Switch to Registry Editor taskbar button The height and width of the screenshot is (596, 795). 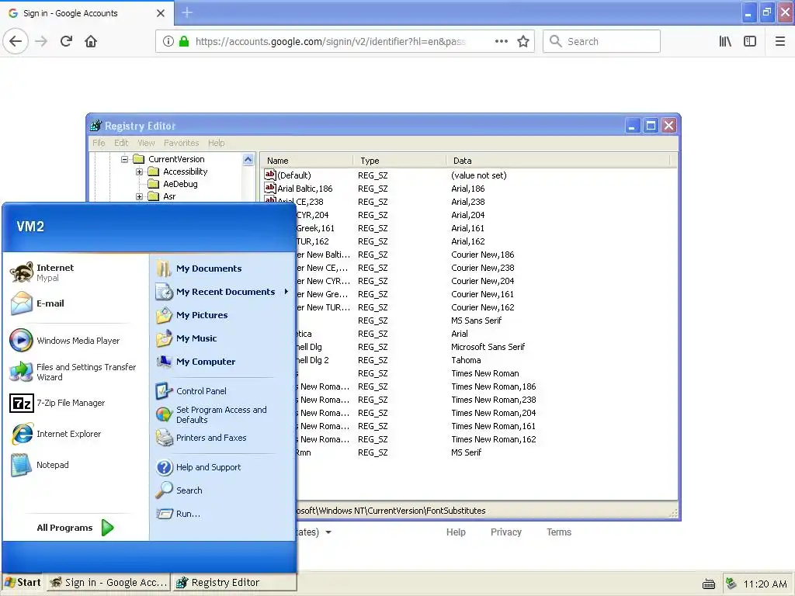pos(234,583)
